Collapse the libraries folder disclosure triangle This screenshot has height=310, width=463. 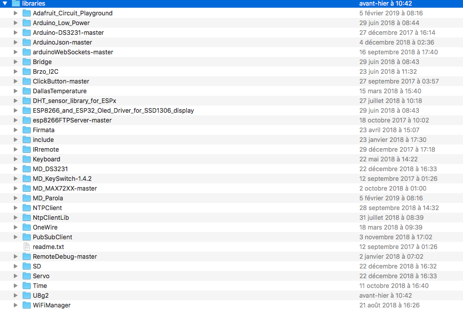(x=5, y=4)
